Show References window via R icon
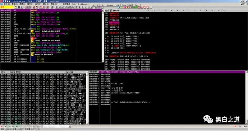This screenshot has width=248, height=131. click(x=86, y=7)
